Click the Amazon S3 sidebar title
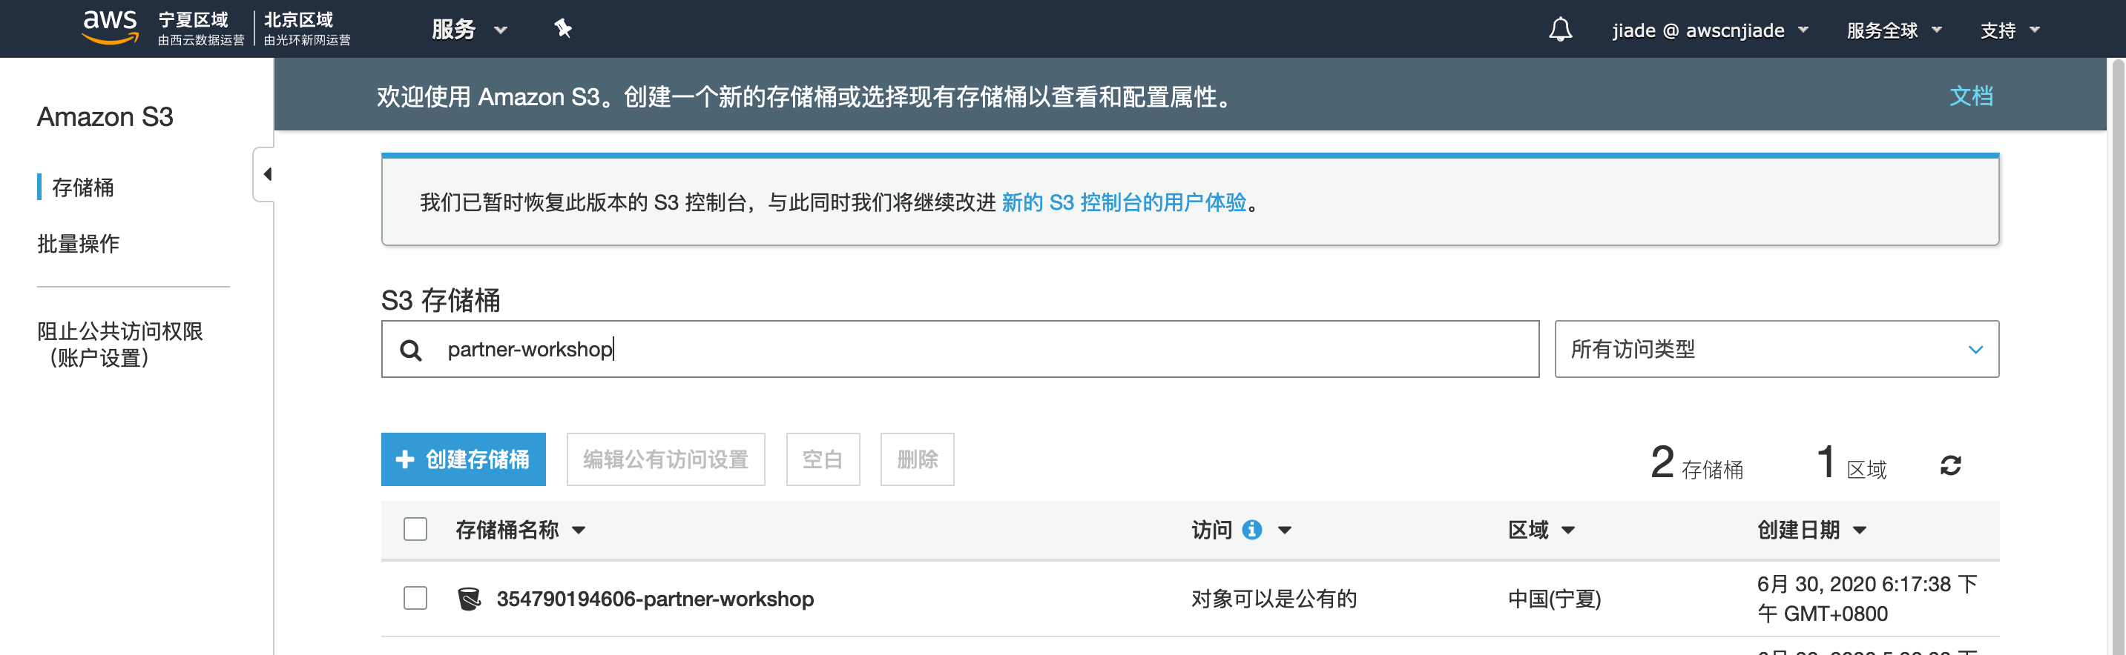 click(x=105, y=117)
